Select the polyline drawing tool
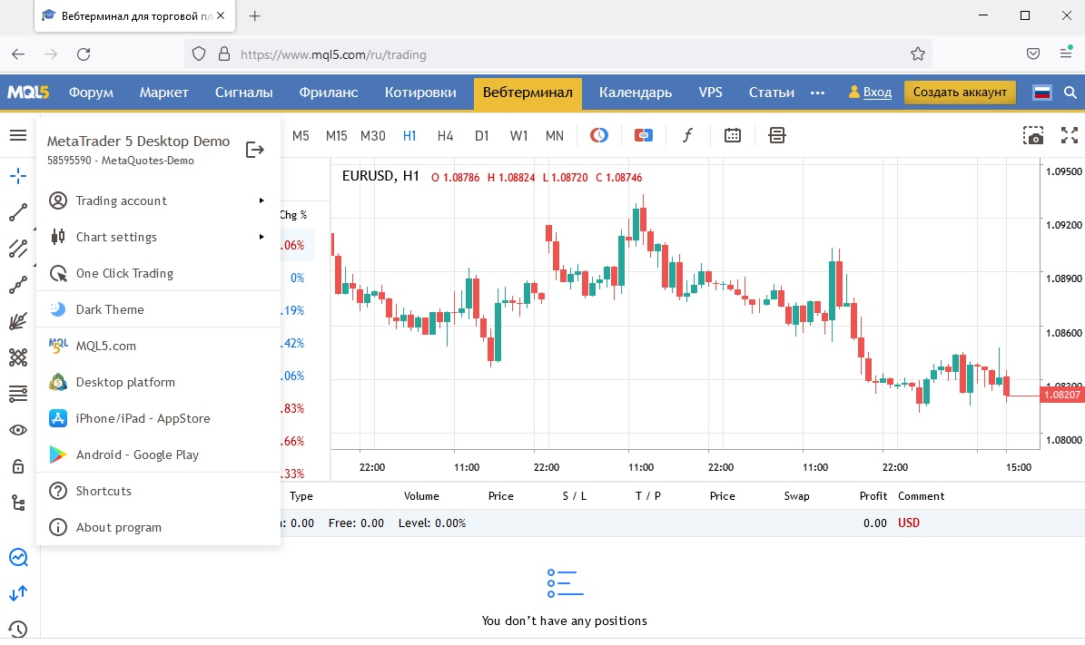 [18, 285]
